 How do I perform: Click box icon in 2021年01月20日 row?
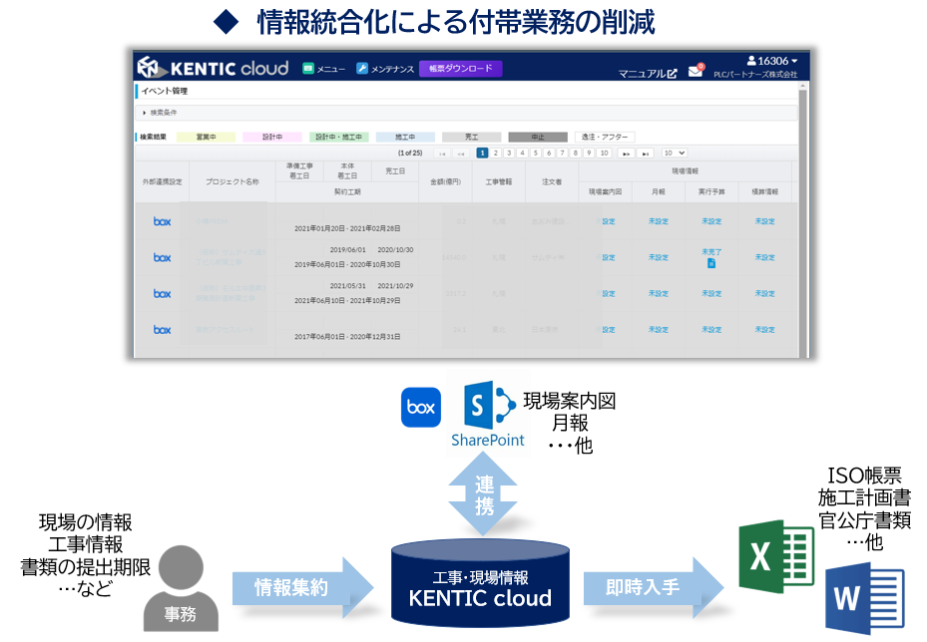(x=162, y=221)
